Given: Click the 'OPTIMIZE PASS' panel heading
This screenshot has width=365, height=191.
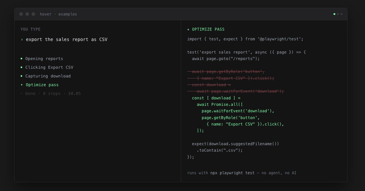Looking at the screenshot, I should [208, 29].
